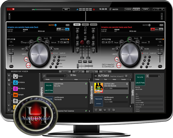Open the Reverb effect dropdown on right deck
This screenshot has width=173, height=138.
click(141, 38)
